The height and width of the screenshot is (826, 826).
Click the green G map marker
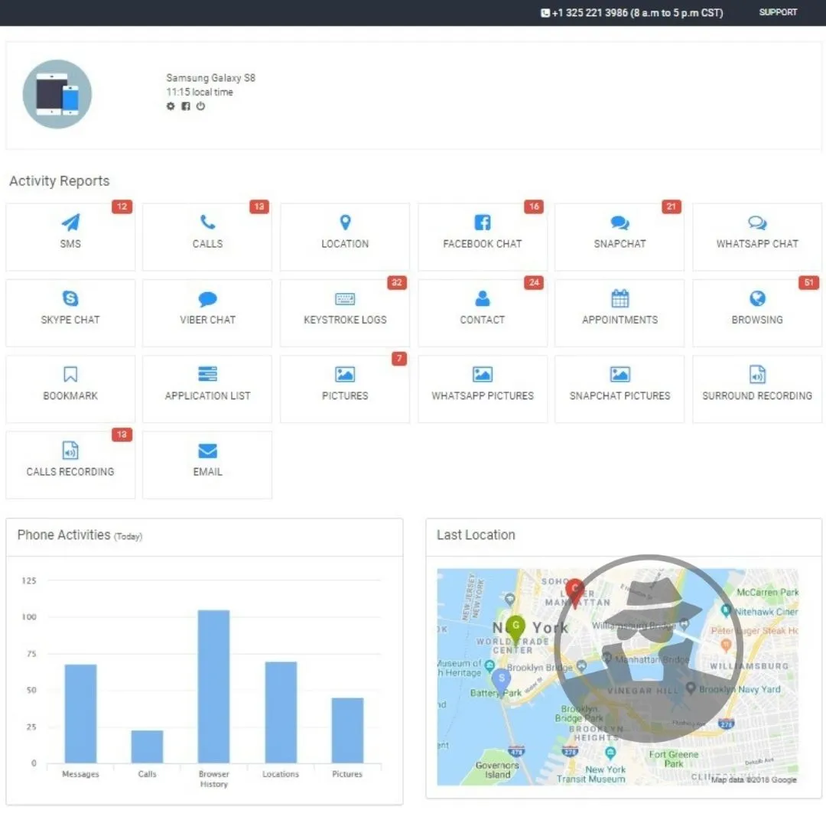(515, 628)
